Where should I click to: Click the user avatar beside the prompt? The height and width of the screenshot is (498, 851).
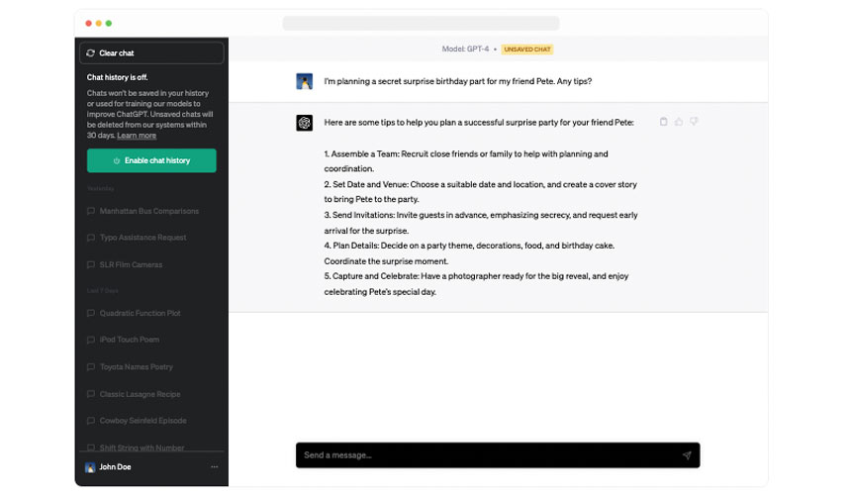pos(305,81)
